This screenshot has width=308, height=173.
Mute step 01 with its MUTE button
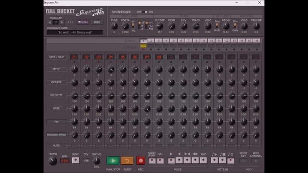75,146
